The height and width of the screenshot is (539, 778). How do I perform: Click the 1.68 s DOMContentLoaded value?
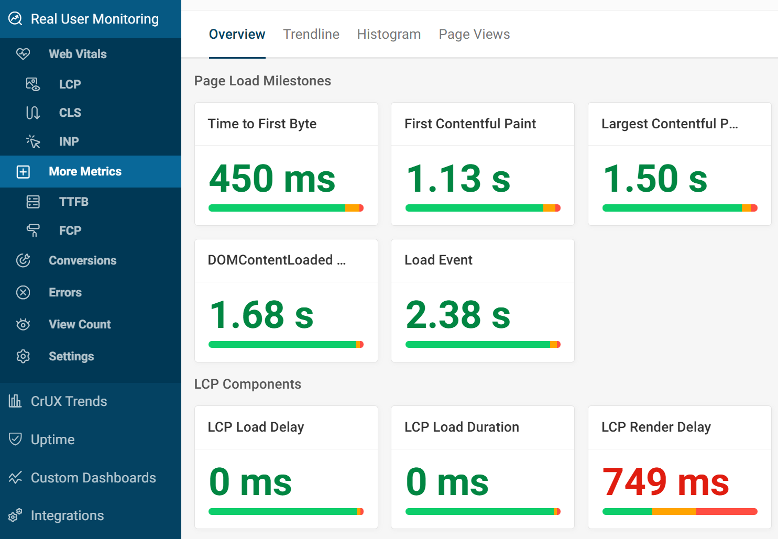coord(261,315)
